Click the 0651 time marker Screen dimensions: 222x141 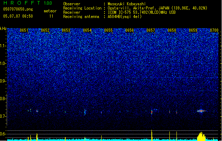[x=24, y=30]
